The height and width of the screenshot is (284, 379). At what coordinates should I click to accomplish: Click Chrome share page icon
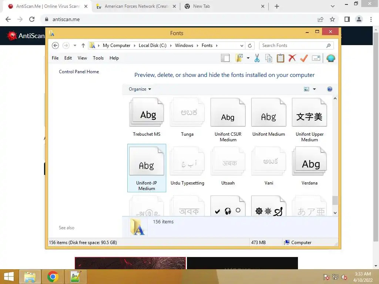tap(321, 19)
